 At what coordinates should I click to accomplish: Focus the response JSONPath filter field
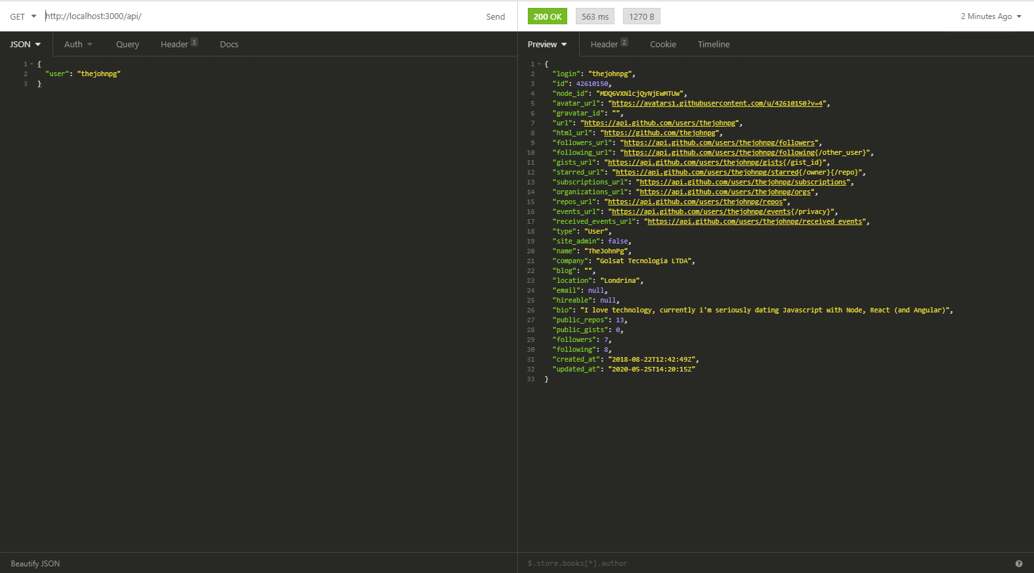coord(768,564)
